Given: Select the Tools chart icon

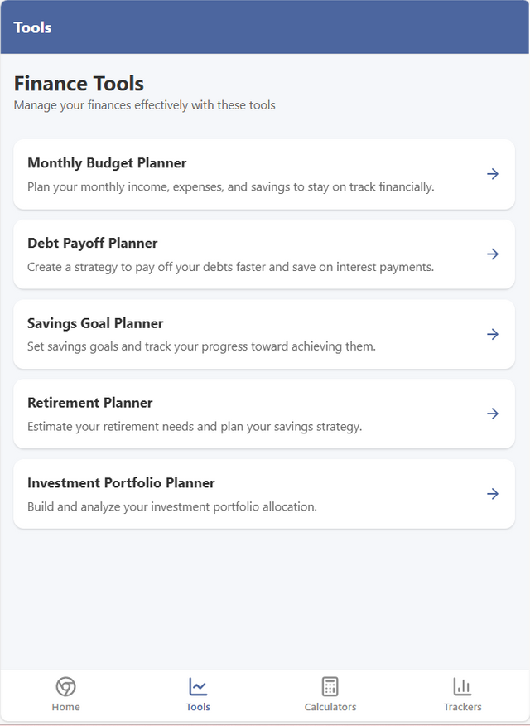Looking at the screenshot, I should pos(198,687).
